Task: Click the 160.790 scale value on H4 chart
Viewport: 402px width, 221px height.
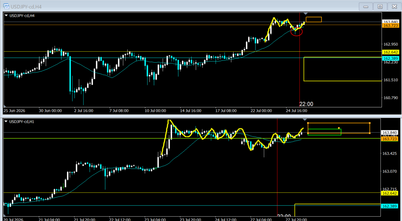Action: pyautogui.click(x=390, y=98)
